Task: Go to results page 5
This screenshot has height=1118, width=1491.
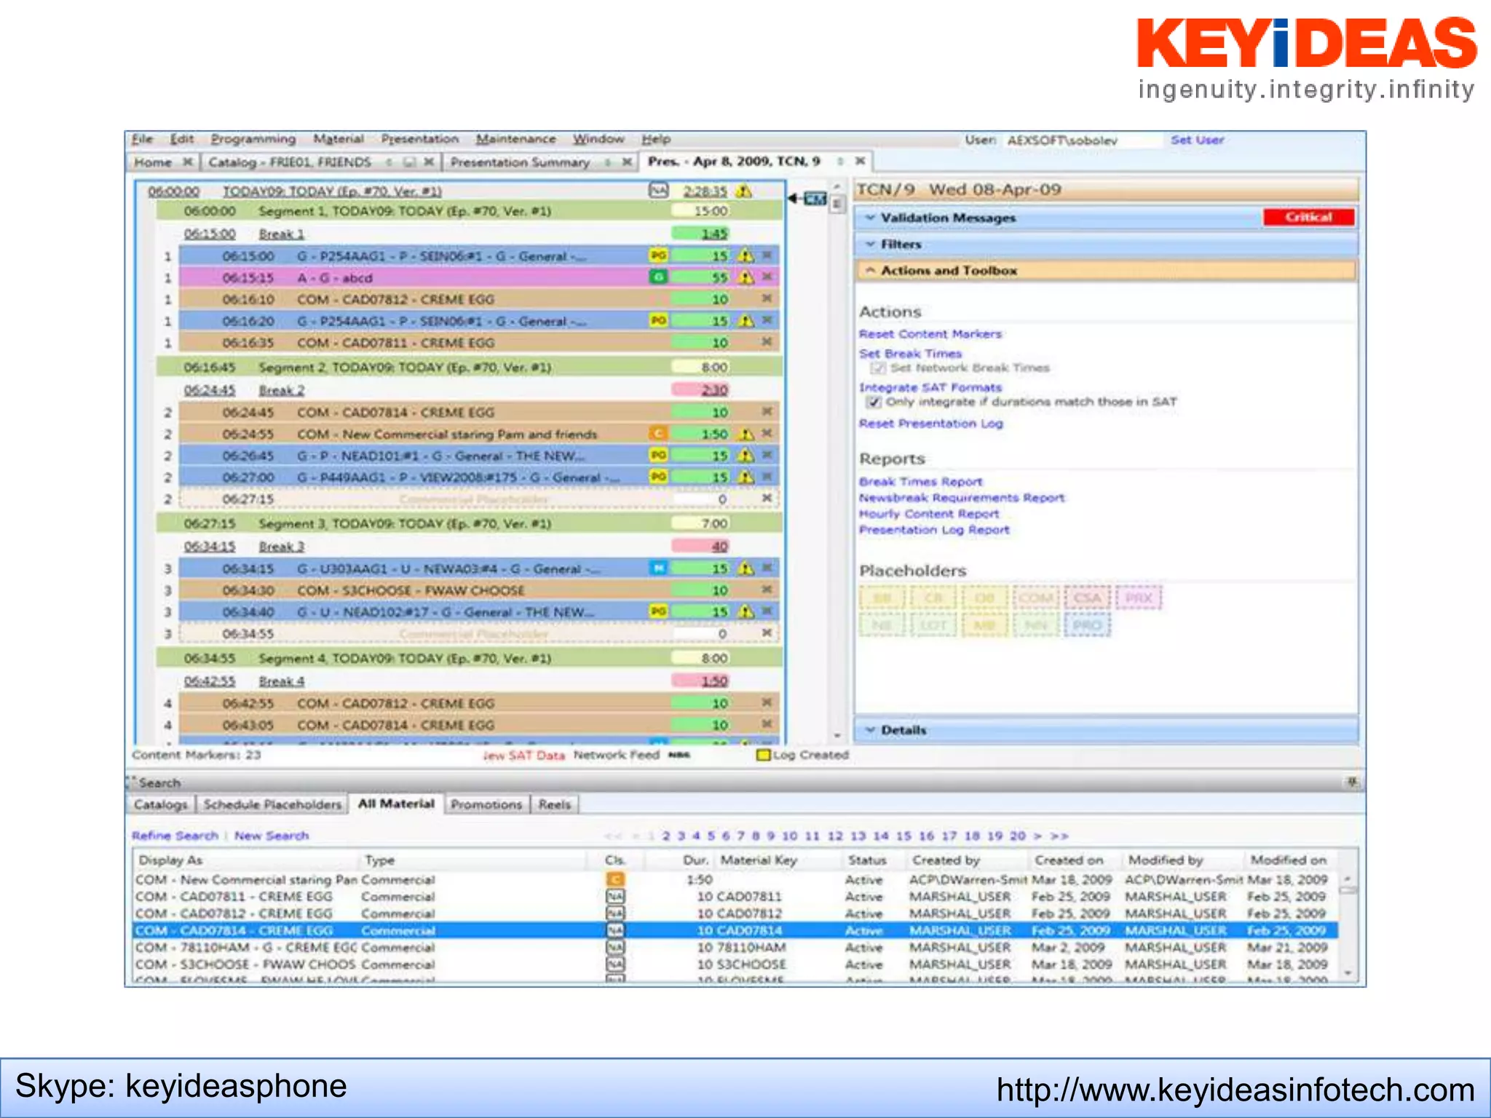Action: pyautogui.click(x=711, y=836)
